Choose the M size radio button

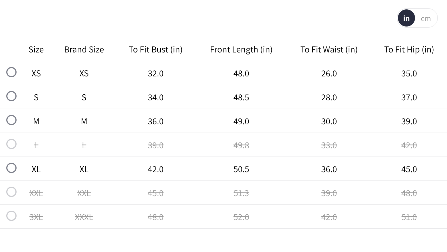tap(11, 120)
